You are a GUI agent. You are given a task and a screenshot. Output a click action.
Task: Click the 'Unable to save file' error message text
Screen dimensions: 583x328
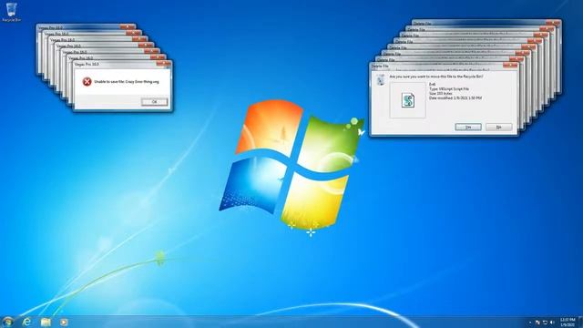point(127,81)
